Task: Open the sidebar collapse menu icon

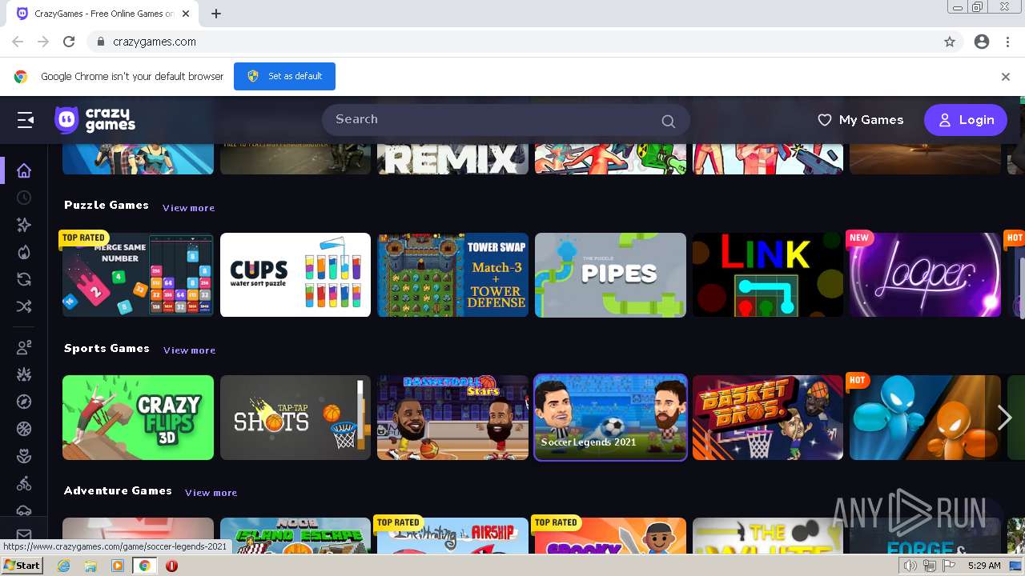Action: (x=26, y=120)
